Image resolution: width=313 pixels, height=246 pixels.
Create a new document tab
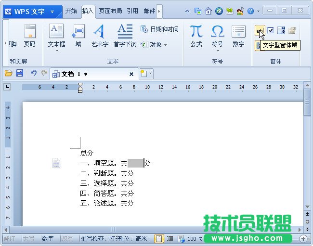click(143, 74)
